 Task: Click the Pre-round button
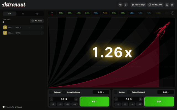pos(37,21)
